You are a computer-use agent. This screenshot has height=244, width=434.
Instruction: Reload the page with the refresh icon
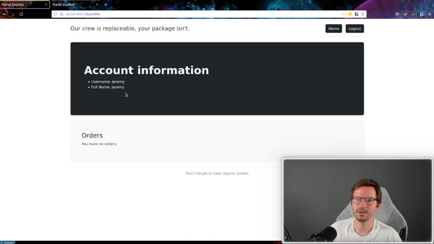pos(21,14)
